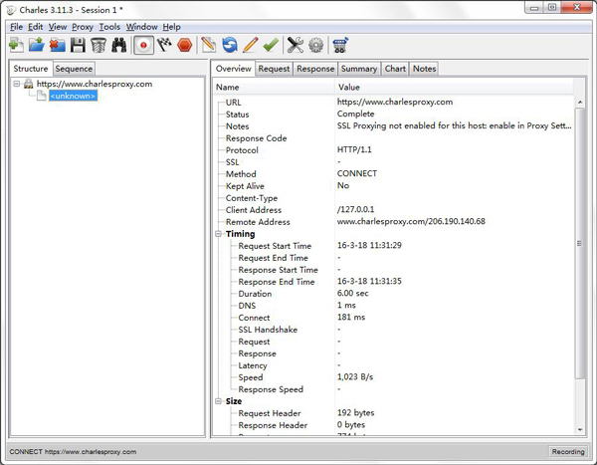
Task: Switch to the Response tab
Action: (x=315, y=69)
